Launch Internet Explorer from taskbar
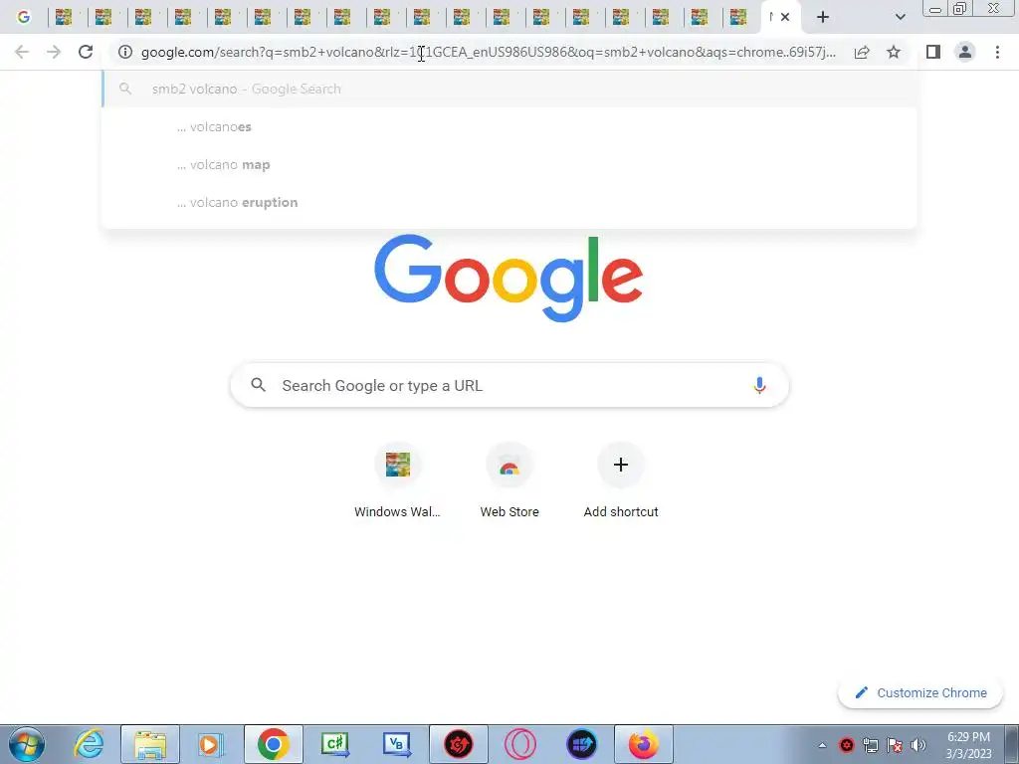Screen dimensions: 1019x764 click(x=89, y=744)
